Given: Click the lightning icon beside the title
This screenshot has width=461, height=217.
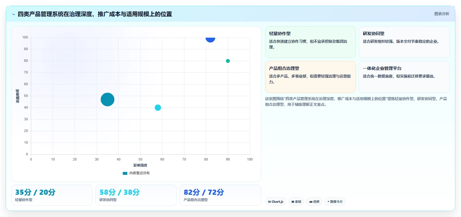Looking at the screenshot, I should [13, 14].
